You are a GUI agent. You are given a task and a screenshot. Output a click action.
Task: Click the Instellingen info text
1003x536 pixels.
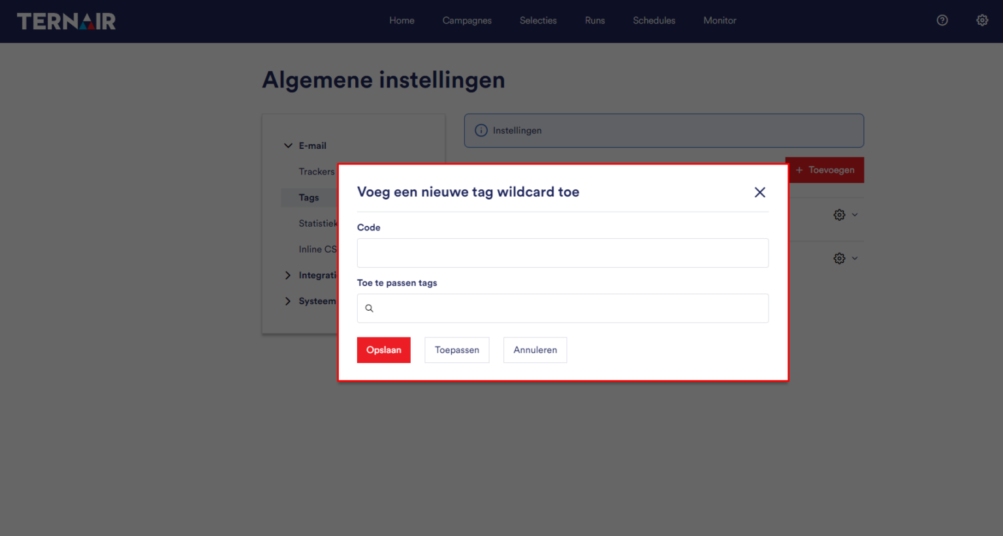[x=517, y=131]
